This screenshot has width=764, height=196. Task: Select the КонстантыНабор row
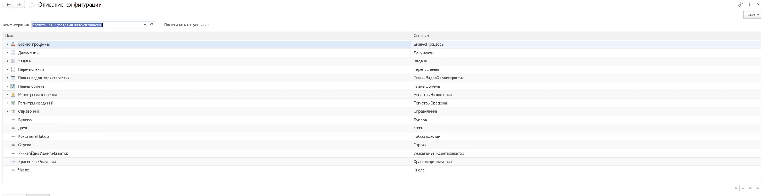pos(33,136)
